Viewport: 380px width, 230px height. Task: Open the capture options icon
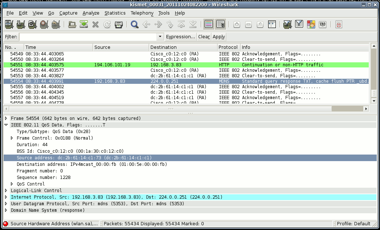pyautogui.click(x=21, y=24)
